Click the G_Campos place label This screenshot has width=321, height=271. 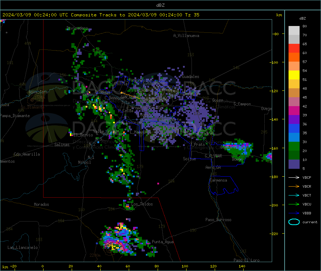(242, 104)
